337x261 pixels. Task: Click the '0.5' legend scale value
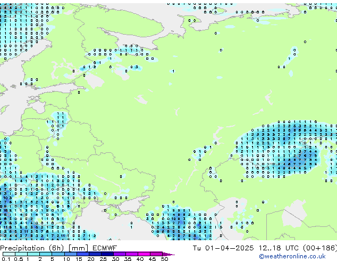(x=19, y=259)
